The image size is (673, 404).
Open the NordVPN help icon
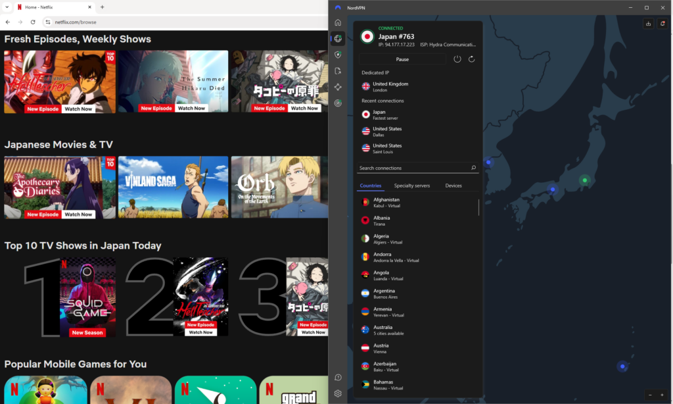pos(338,378)
